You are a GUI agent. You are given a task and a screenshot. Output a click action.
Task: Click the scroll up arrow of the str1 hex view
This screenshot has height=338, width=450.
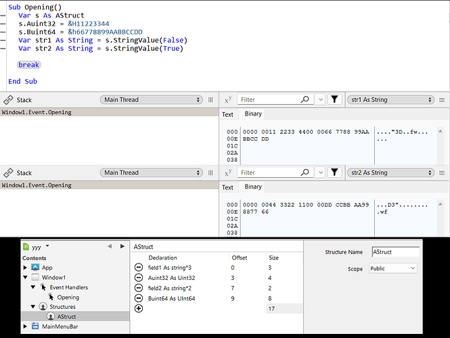(x=441, y=131)
